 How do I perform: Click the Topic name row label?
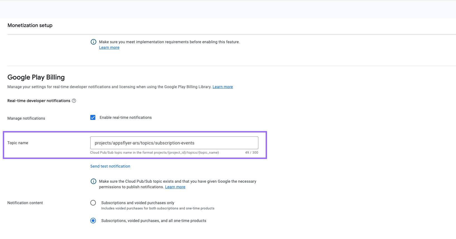pyautogui.click(x=18, y=143)
